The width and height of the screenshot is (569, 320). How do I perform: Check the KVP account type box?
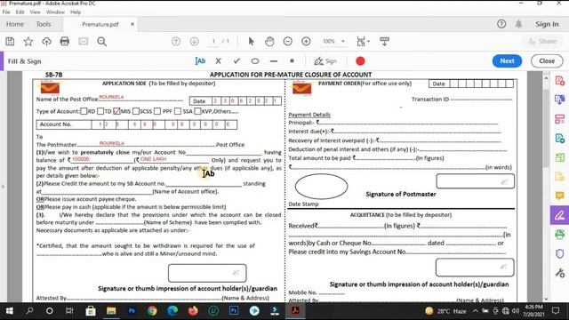point(197,111)
